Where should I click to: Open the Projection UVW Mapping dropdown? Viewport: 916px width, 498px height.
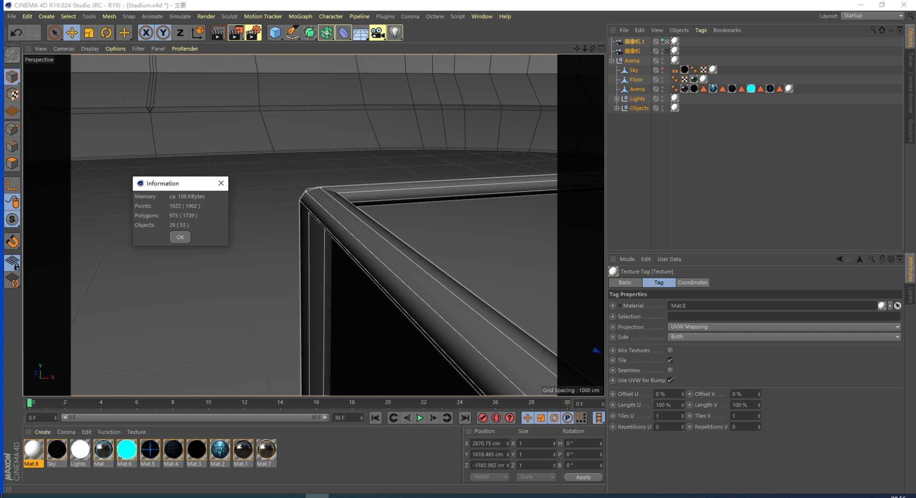pos(784,327)
